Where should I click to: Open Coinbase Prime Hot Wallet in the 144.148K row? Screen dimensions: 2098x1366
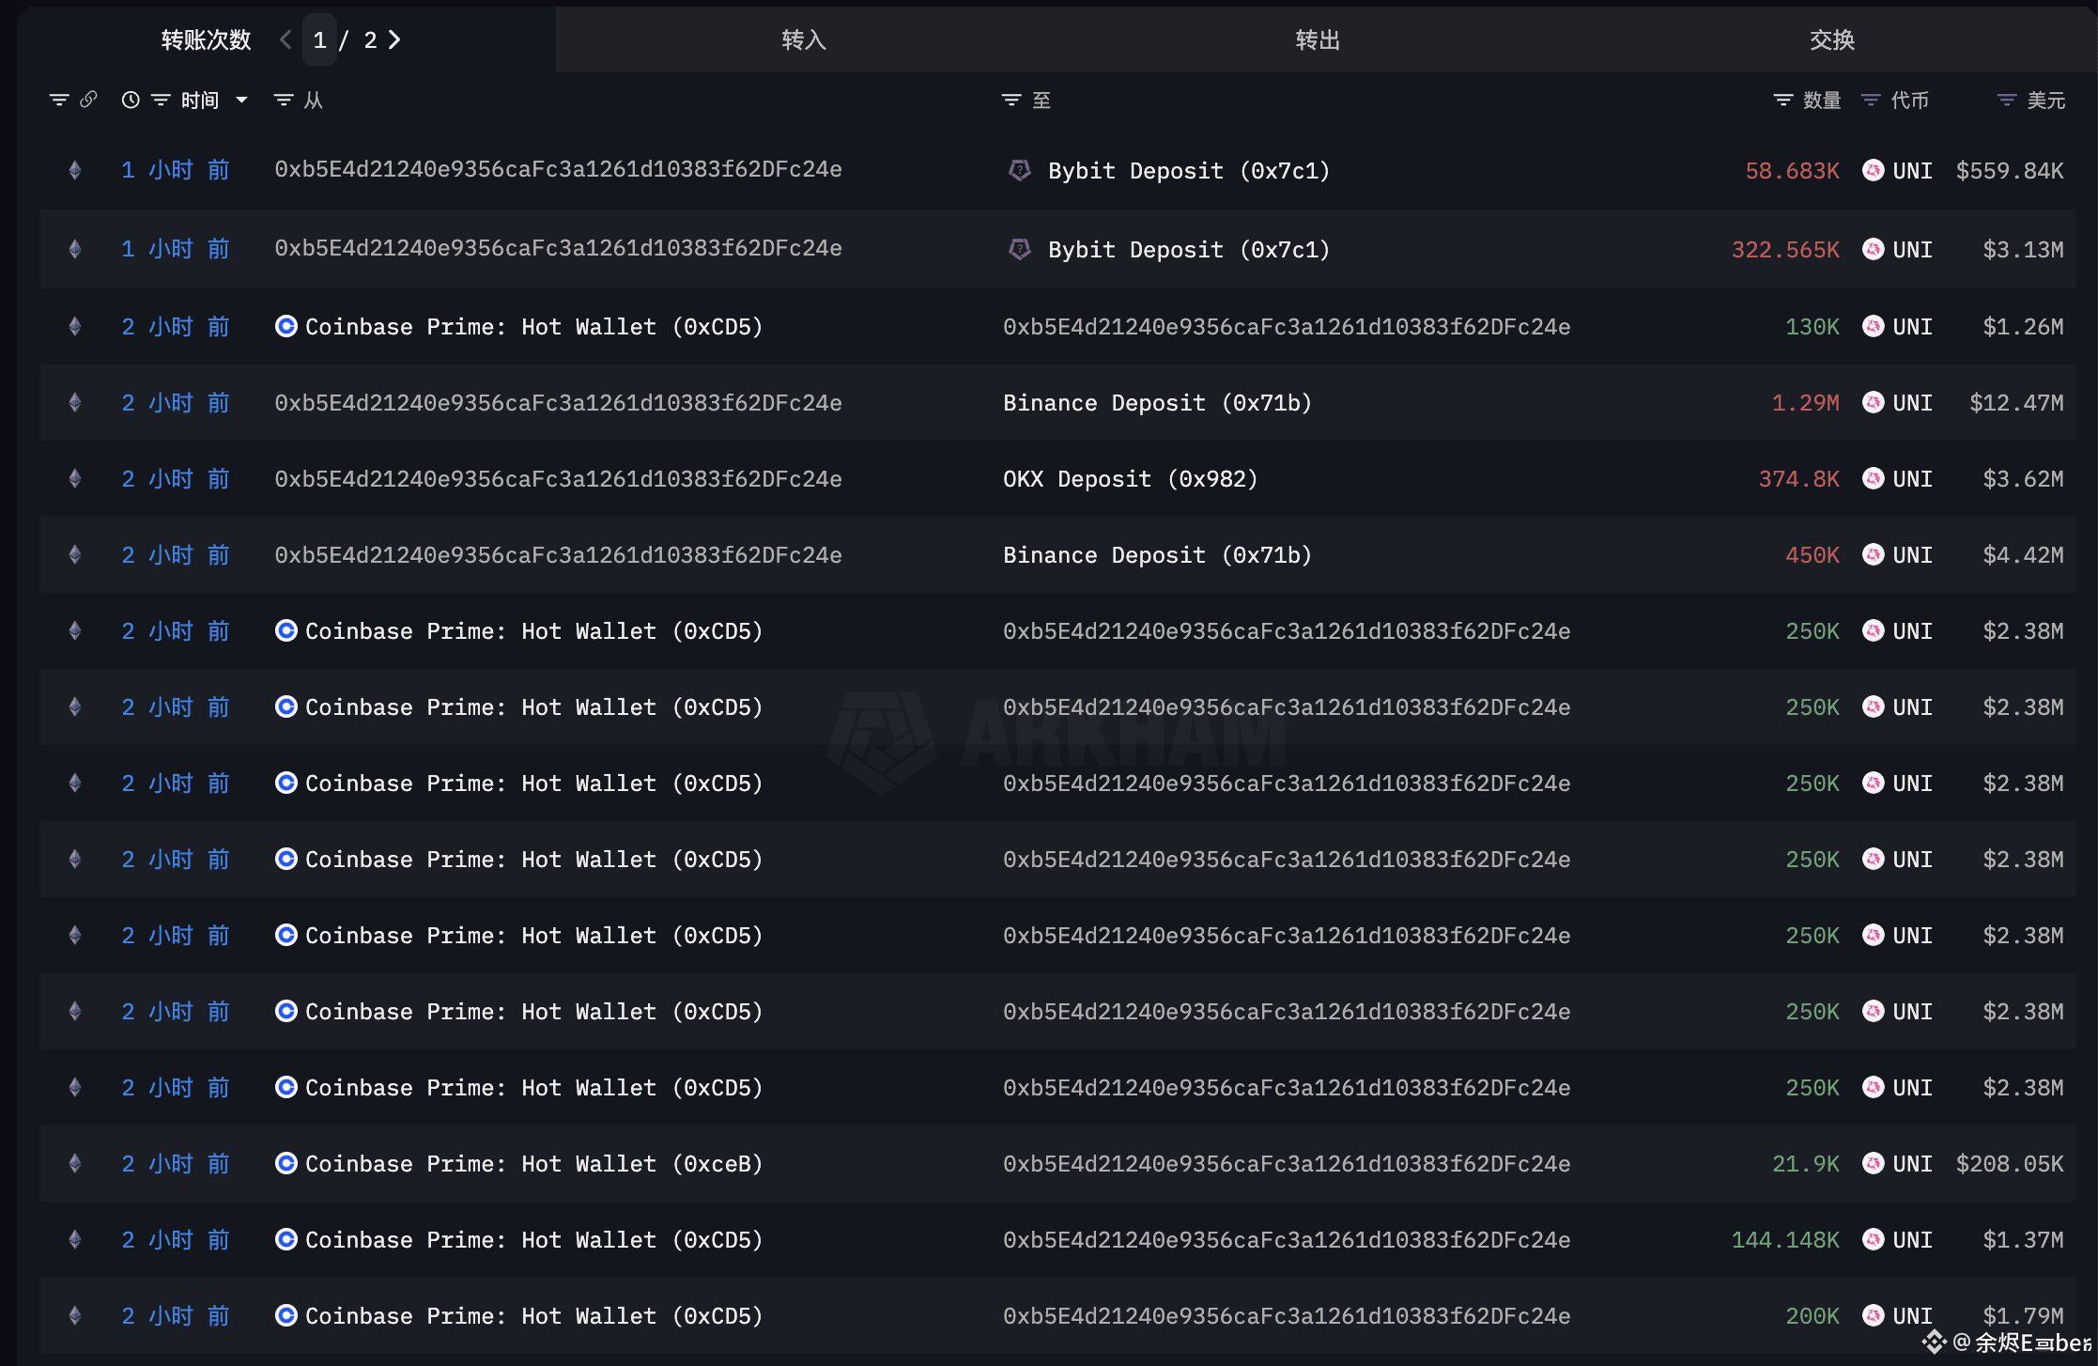[533, 1240]
